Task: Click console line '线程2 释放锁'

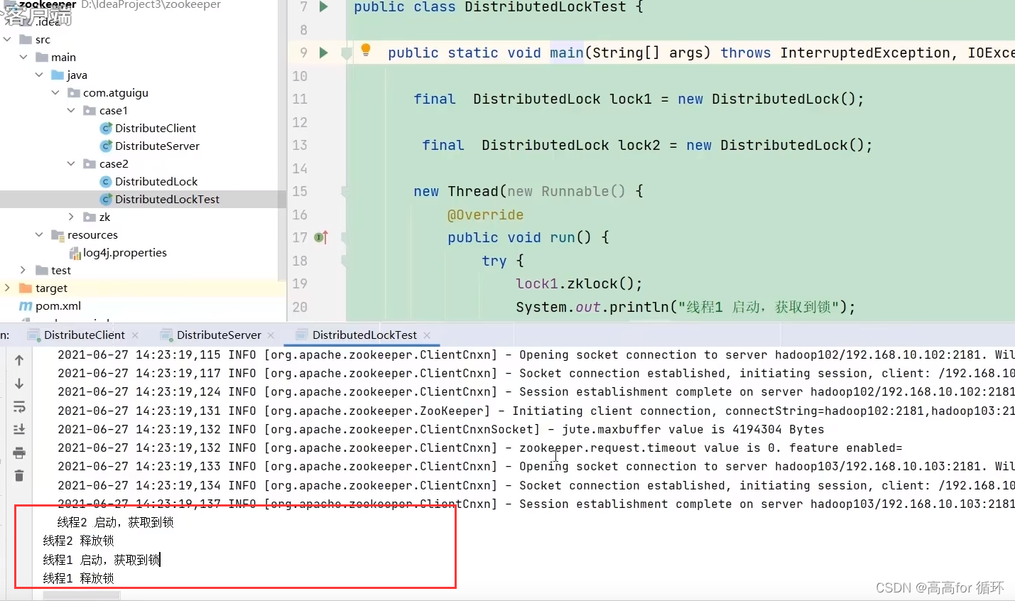Action: (x=78, y=541)
